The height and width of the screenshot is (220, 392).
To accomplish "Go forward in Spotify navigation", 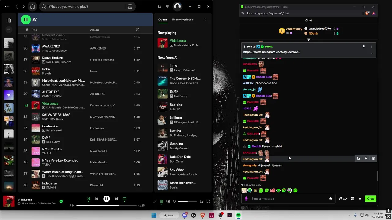I will point(24,6).
